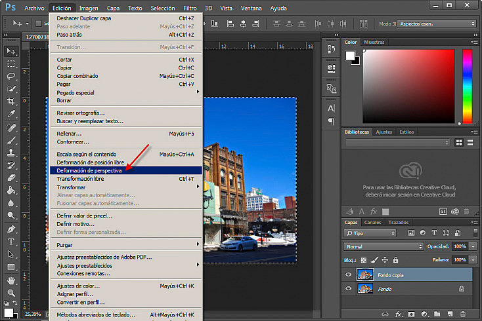The height and width of the screenshot is (321, 482).
Task: Switch to the Ajustes tab
Action: coord(384,132)
